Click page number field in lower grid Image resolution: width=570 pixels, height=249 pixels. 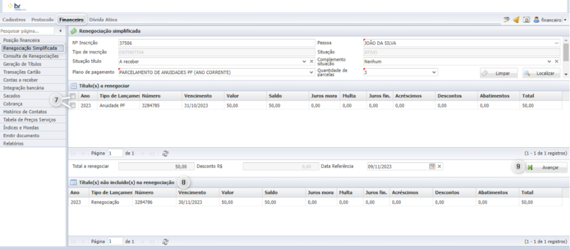click(116, 241)
